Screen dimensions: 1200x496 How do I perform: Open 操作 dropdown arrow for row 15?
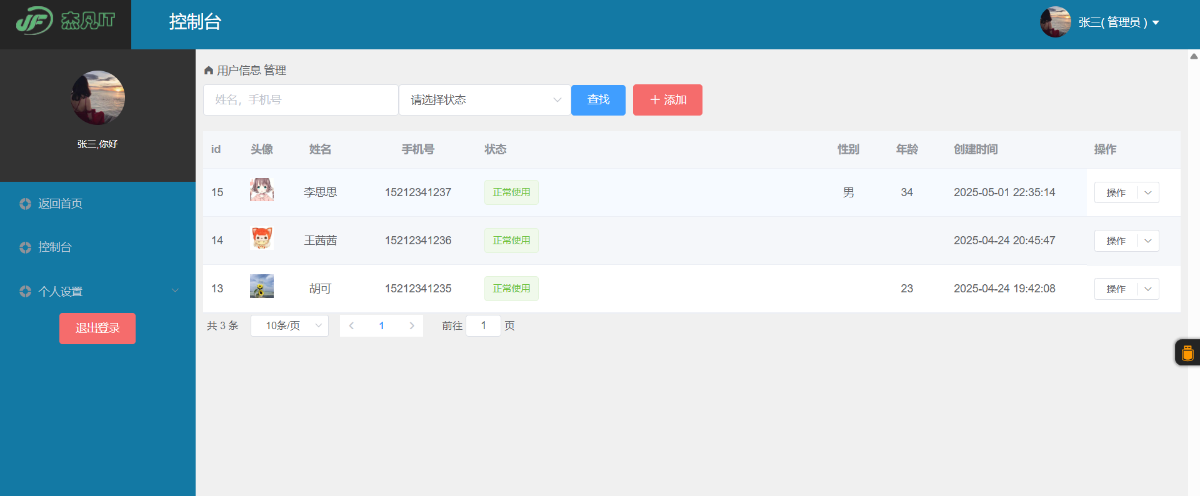1148,192
